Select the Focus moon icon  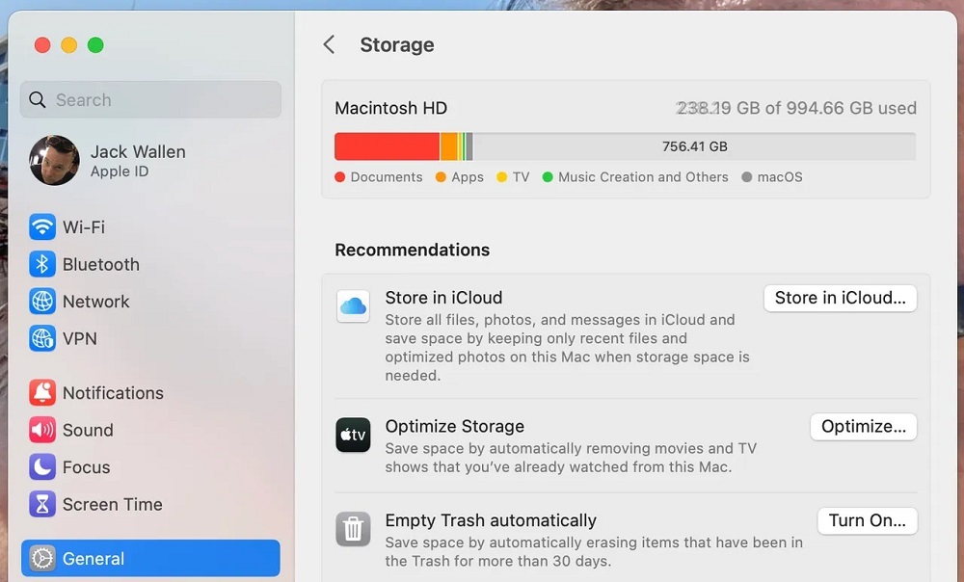42,467
